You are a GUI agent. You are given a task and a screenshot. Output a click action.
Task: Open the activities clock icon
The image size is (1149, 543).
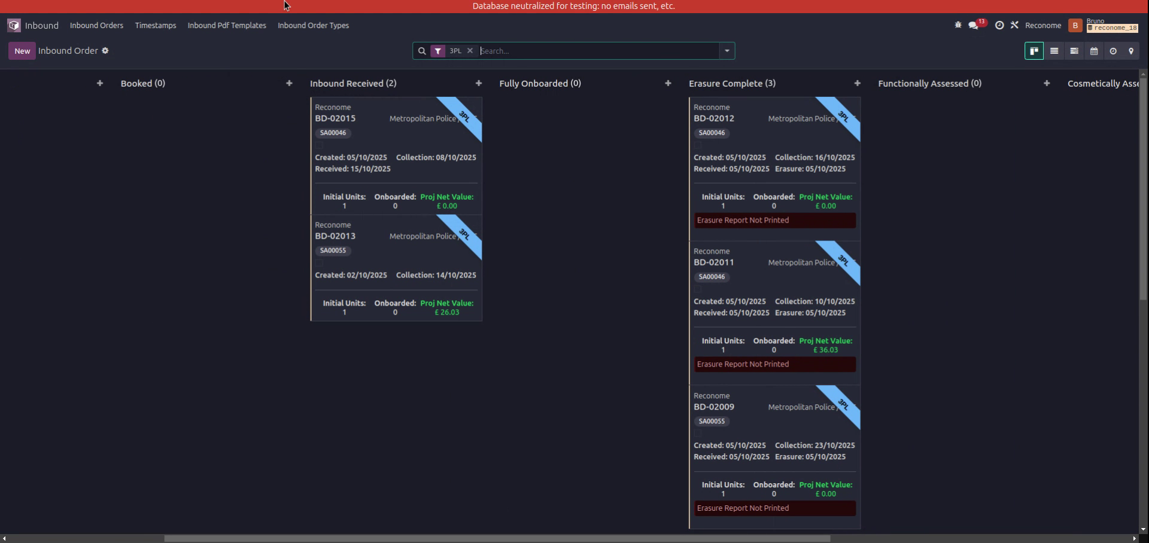[x=999, y=25]
